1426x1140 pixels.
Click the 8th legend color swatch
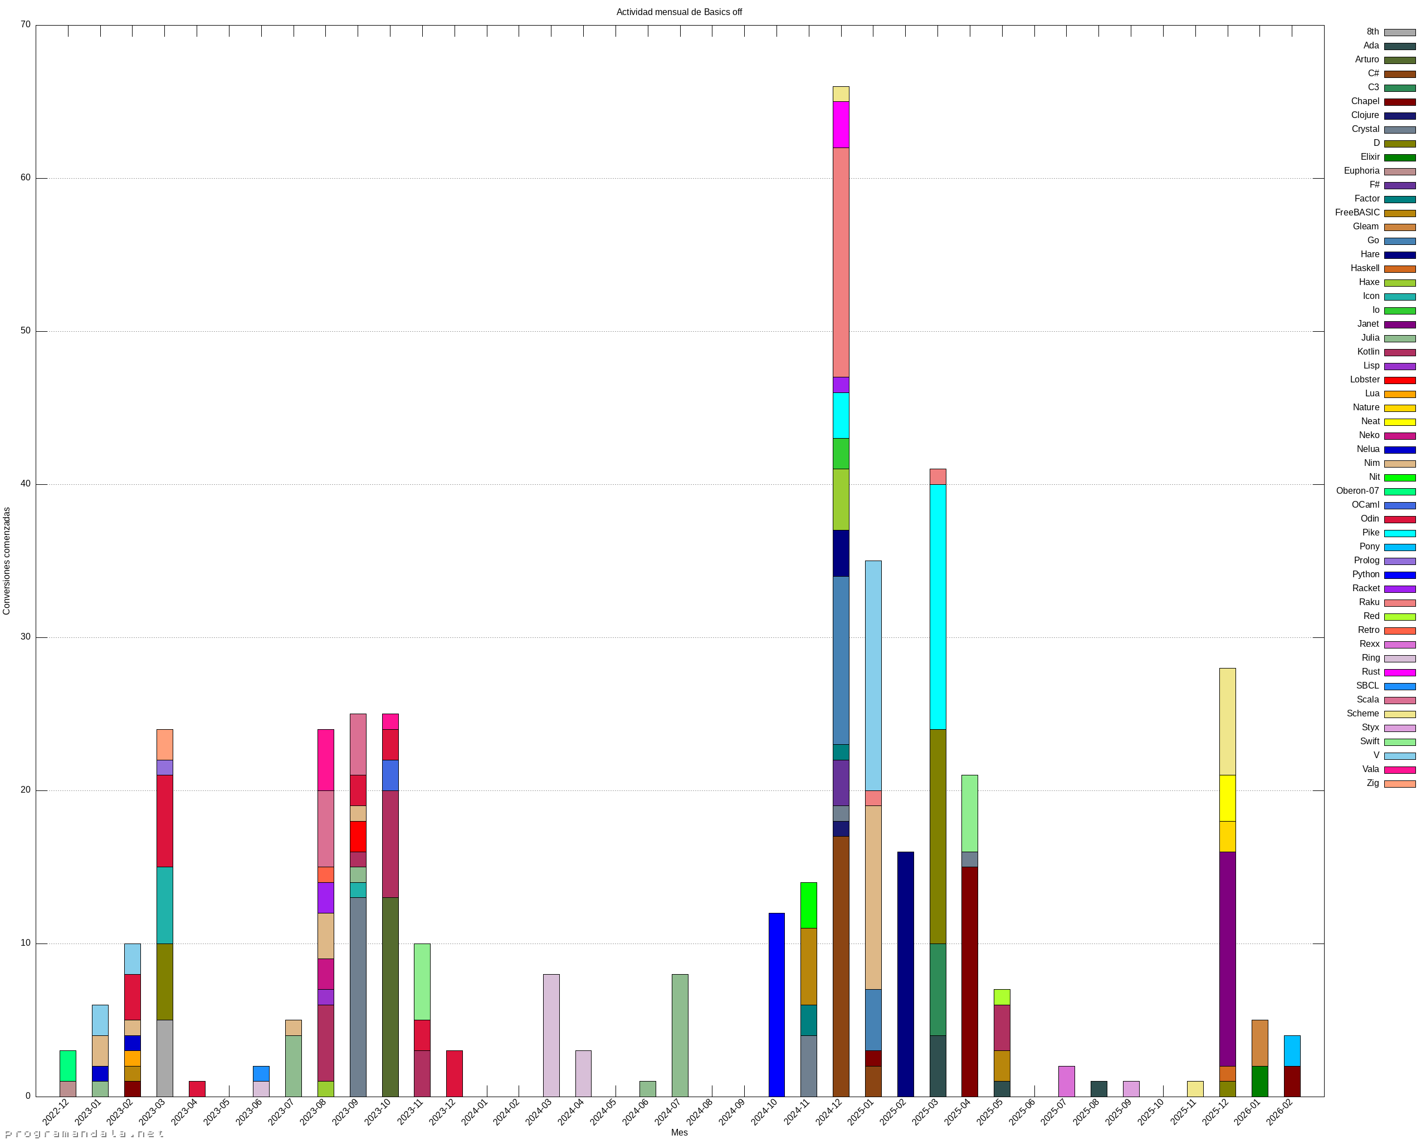pyautogui.click(x=1400, y=32)
